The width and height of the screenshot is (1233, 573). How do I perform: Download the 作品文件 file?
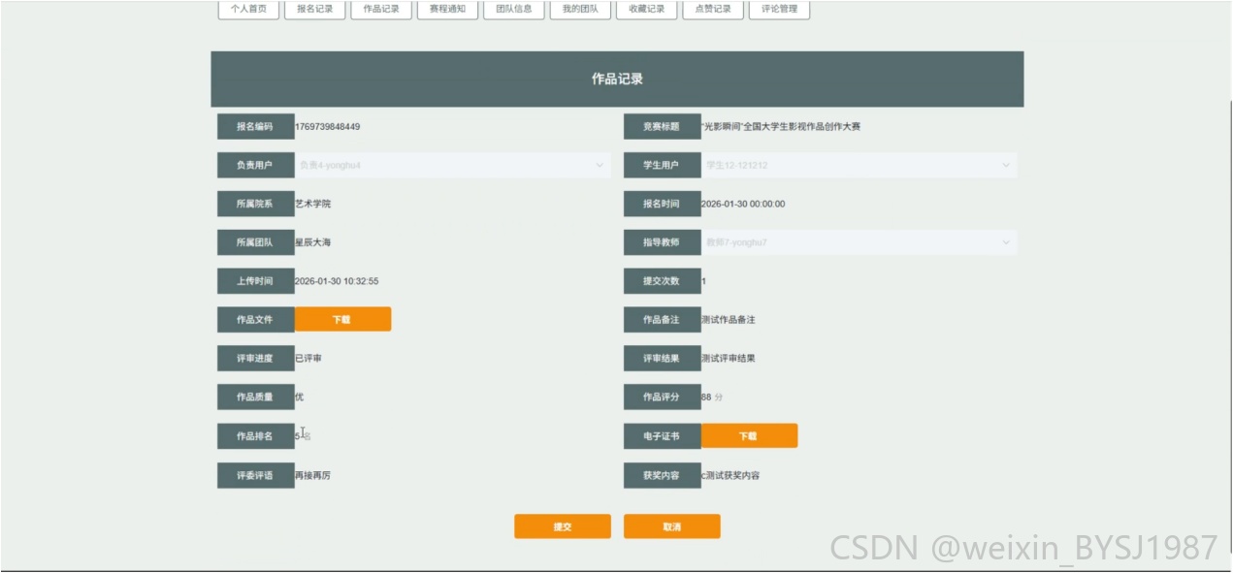click(342, 320)
